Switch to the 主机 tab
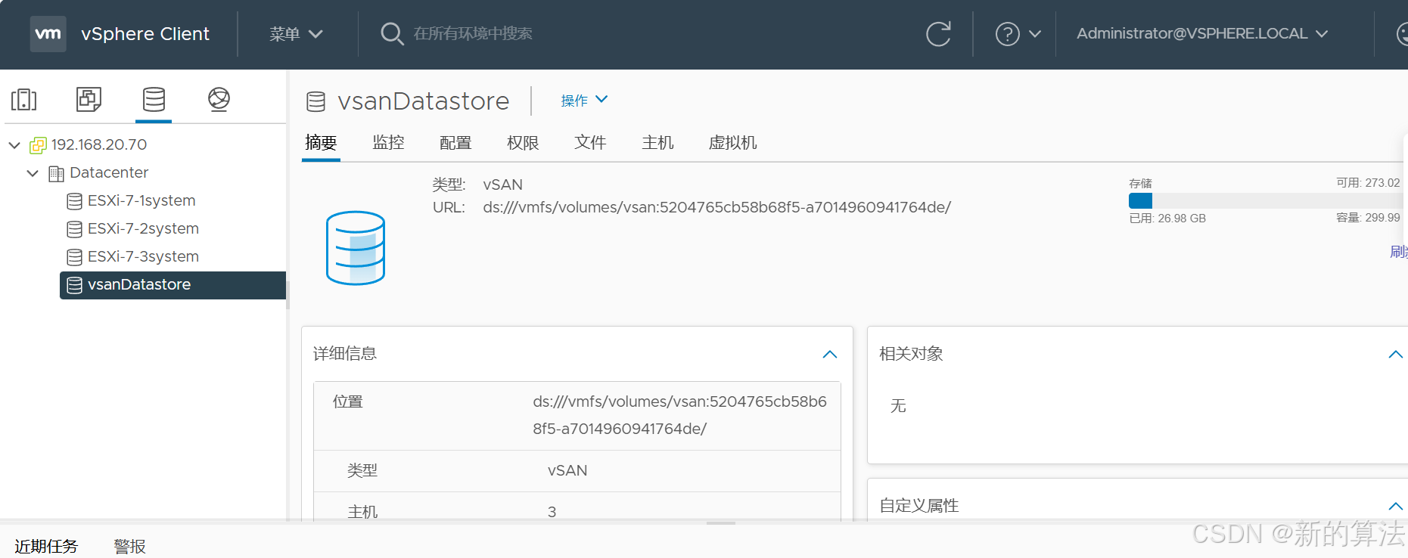 [x=657, y=142]
